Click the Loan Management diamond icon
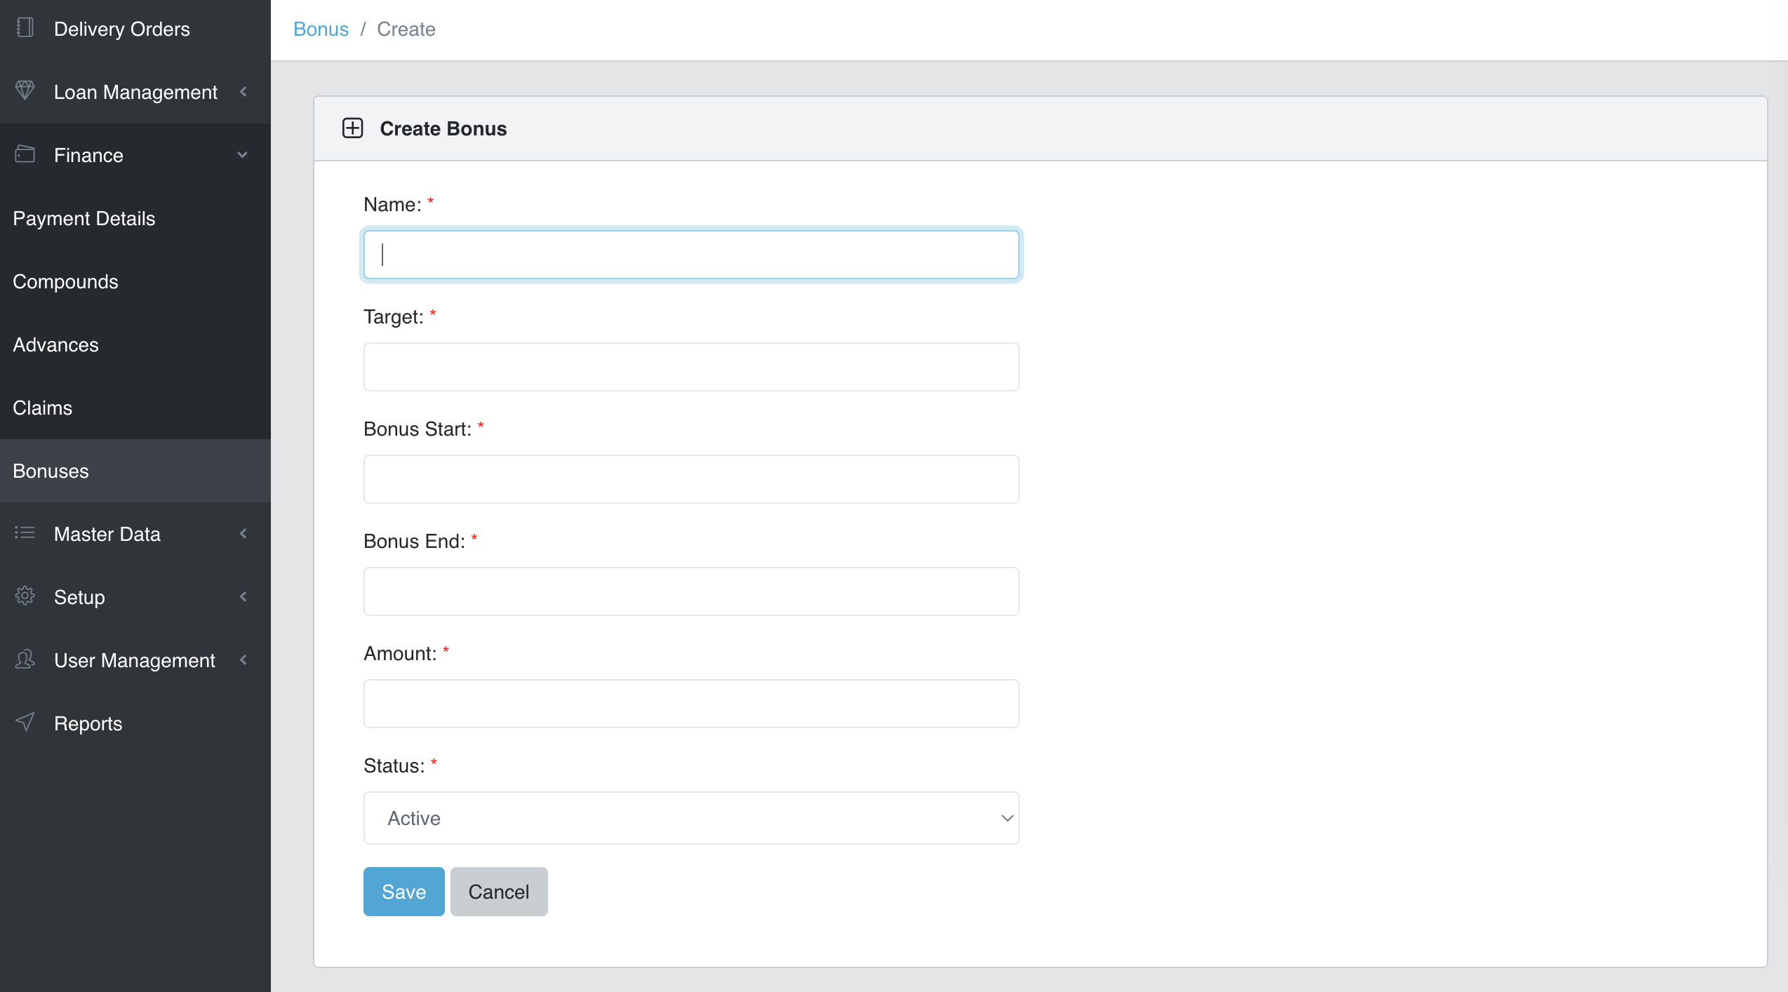The height and width of the screenshot is (992, 1788). click(25, 91)
